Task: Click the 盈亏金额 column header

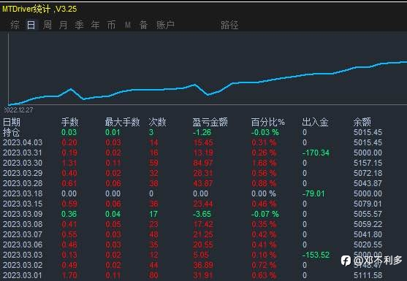Action: click(210, 122)
